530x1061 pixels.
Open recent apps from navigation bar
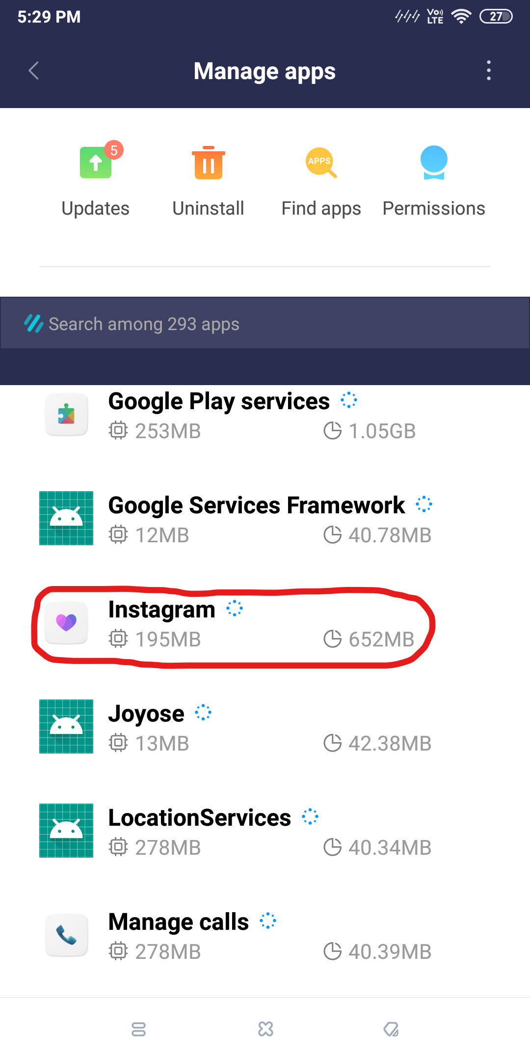(138, 1030)
